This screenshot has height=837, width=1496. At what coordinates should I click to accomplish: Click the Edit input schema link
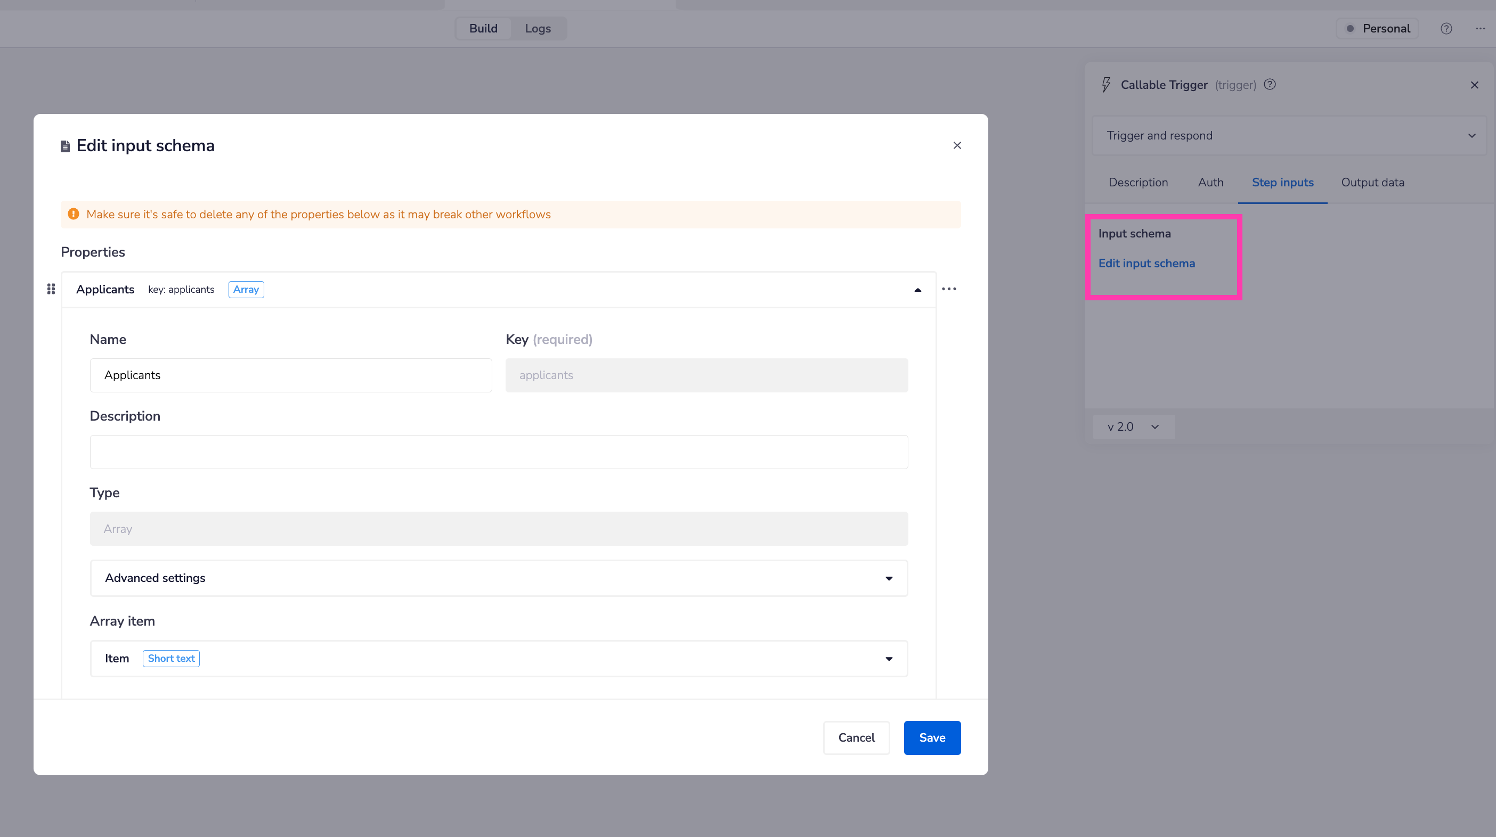click(x=1147, y=263)
